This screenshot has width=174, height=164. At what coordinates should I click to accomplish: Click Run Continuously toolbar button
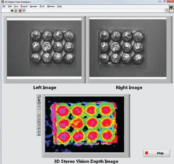(x=16, y=11)
